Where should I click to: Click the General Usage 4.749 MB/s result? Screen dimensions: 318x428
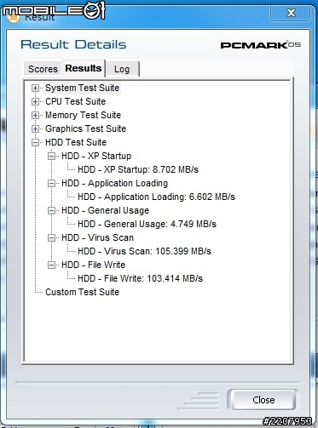pyautogui.click(x=147, y=224)
